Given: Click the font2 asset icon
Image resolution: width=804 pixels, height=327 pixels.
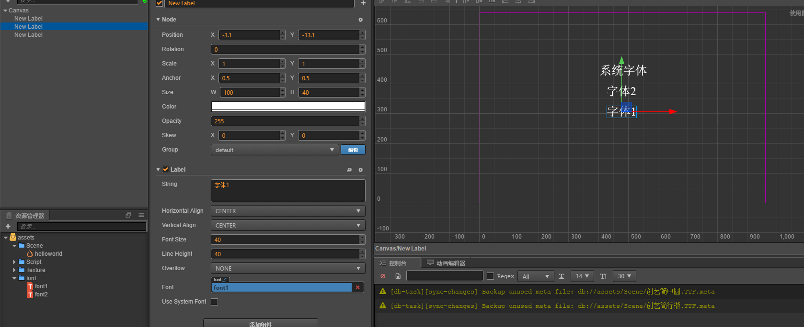Looking at the screenshot, I should point(30,294).
